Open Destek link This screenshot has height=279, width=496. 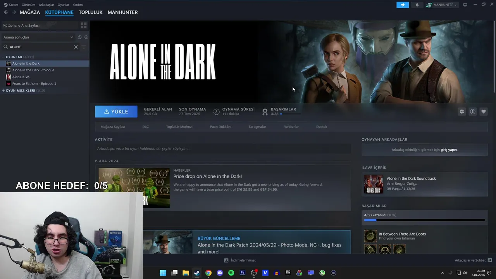(322, 127)
